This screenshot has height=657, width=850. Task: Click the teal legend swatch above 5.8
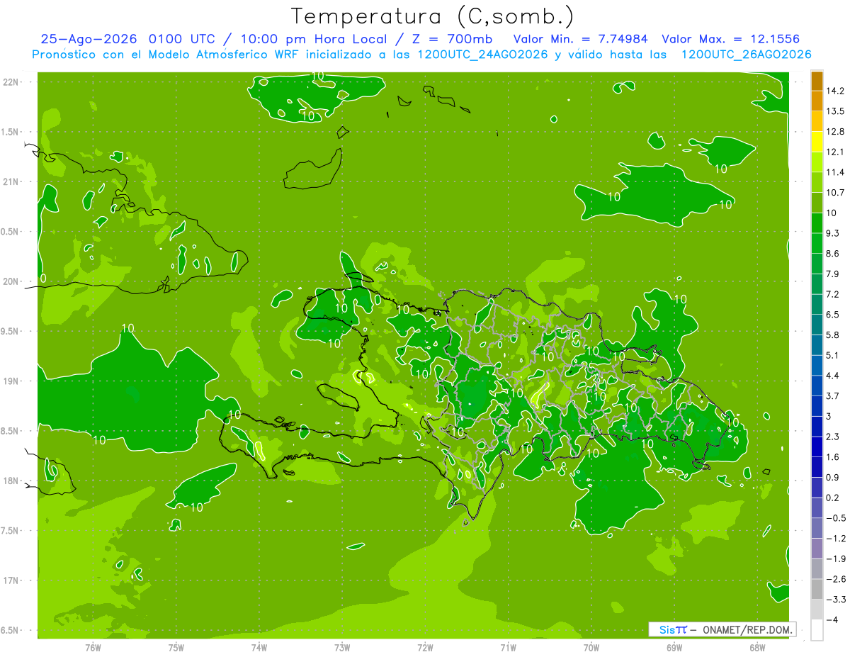tap(817, 325)
